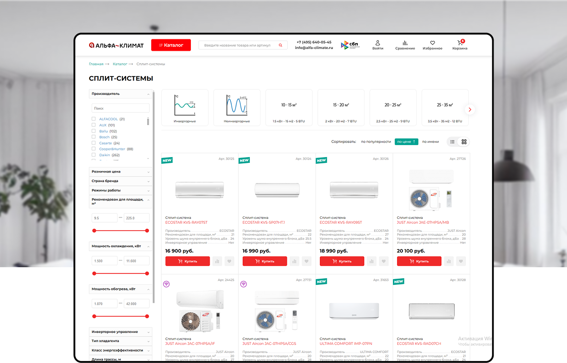Select the Инверторные category icon

click(185, 108)
